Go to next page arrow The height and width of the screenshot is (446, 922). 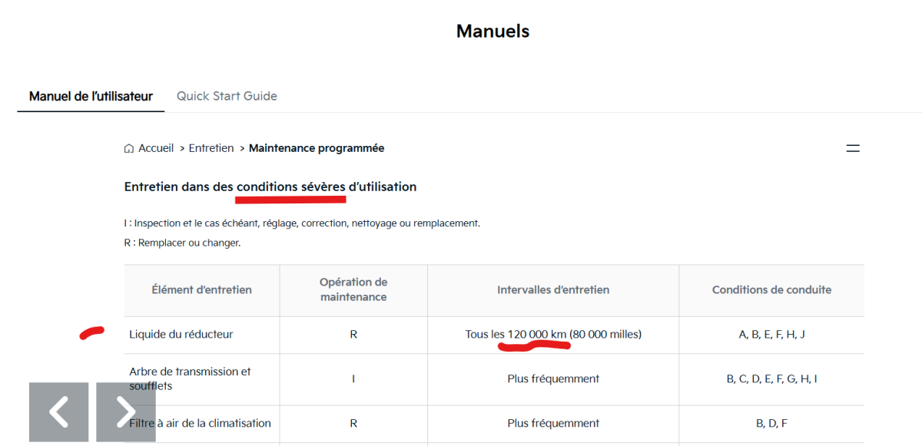[126, 412]
